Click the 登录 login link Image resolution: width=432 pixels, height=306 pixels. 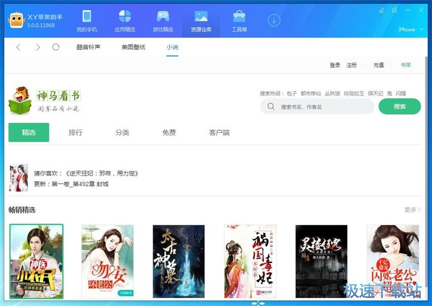pyautogui.click(x=335, y=65)
